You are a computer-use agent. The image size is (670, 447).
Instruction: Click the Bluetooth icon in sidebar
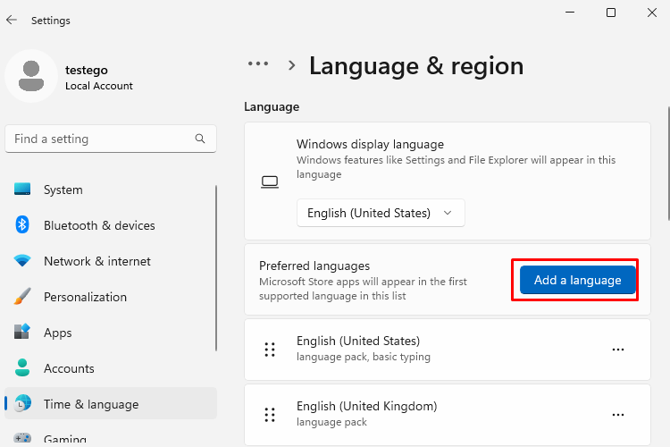(x=22, y=224)
